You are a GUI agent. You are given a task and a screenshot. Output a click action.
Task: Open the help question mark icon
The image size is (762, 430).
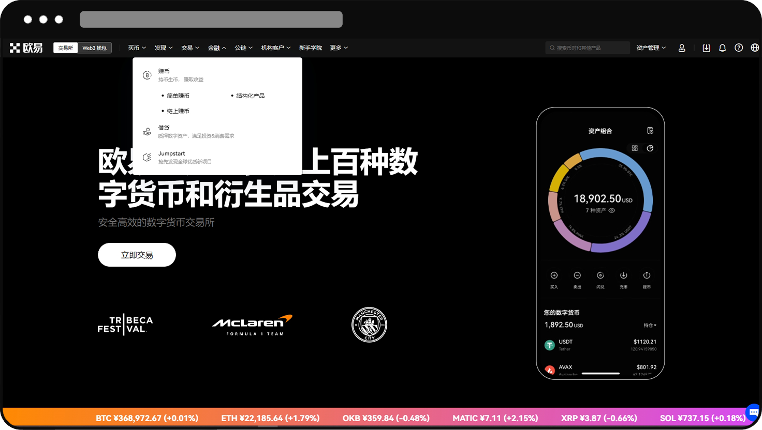(739, 48)
